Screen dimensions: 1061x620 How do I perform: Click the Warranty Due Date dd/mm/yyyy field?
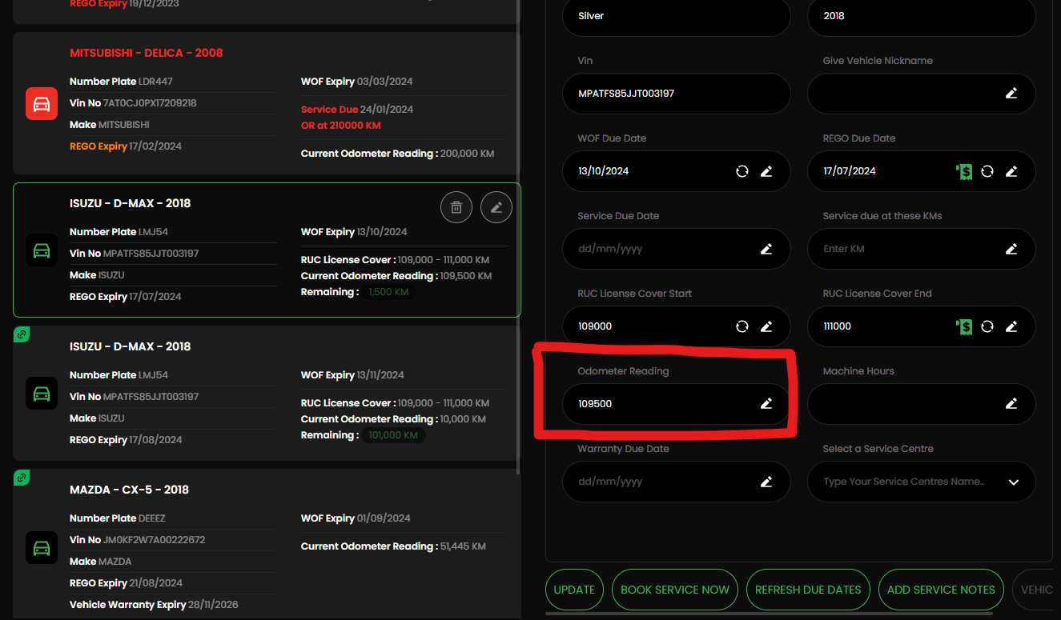click(677, 482)
